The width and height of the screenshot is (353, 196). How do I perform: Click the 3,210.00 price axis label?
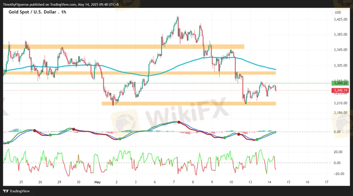click(340, 103)
